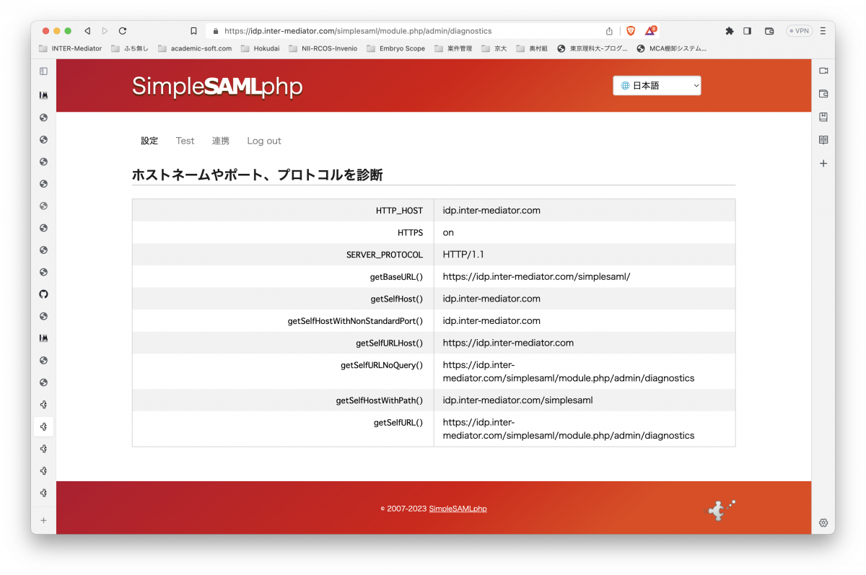
Task: Open the 日本語 language selector dropdown
Action: click(x=657, y=85)
